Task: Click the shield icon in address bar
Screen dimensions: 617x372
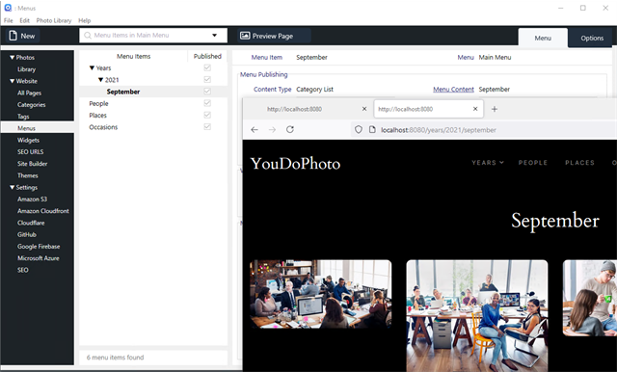Action: coord(358,129)
